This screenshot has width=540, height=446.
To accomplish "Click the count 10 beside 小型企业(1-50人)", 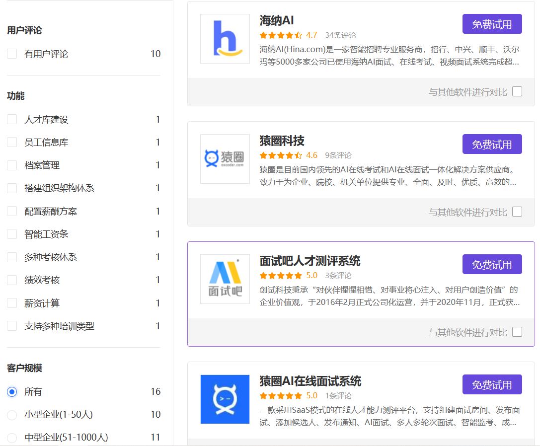I will click(155, 415).
